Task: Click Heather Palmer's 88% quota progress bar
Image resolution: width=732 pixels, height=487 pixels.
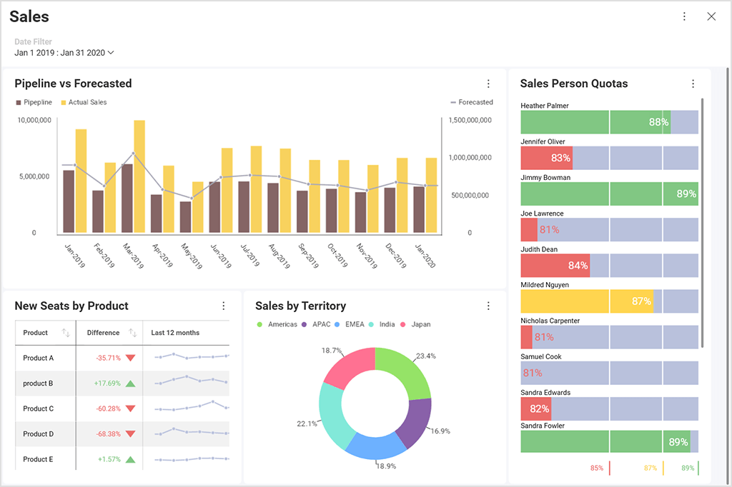Action: (636, 122)
